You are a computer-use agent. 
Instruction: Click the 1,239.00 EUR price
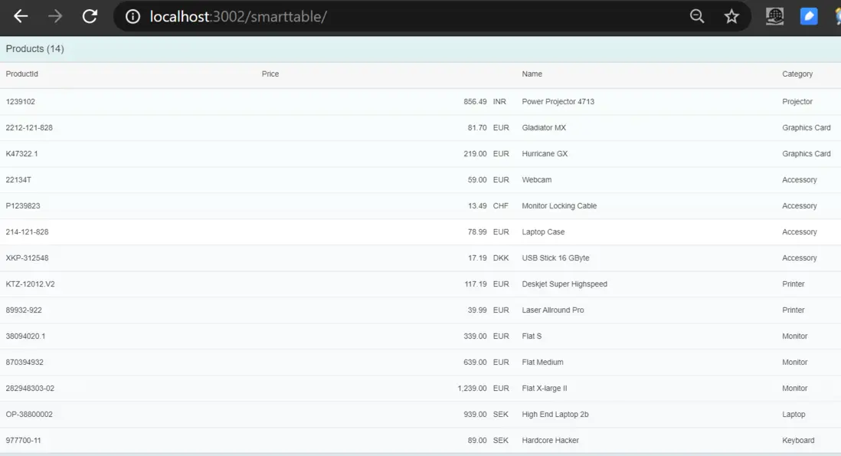pos(483,388)
